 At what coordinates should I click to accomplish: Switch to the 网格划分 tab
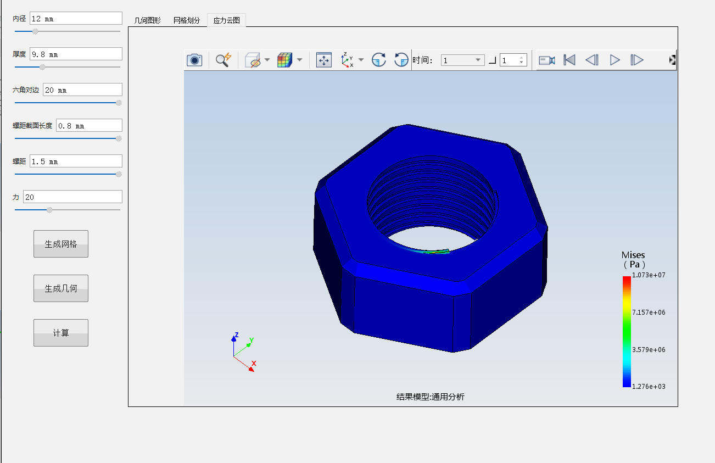tap(187, 20)
